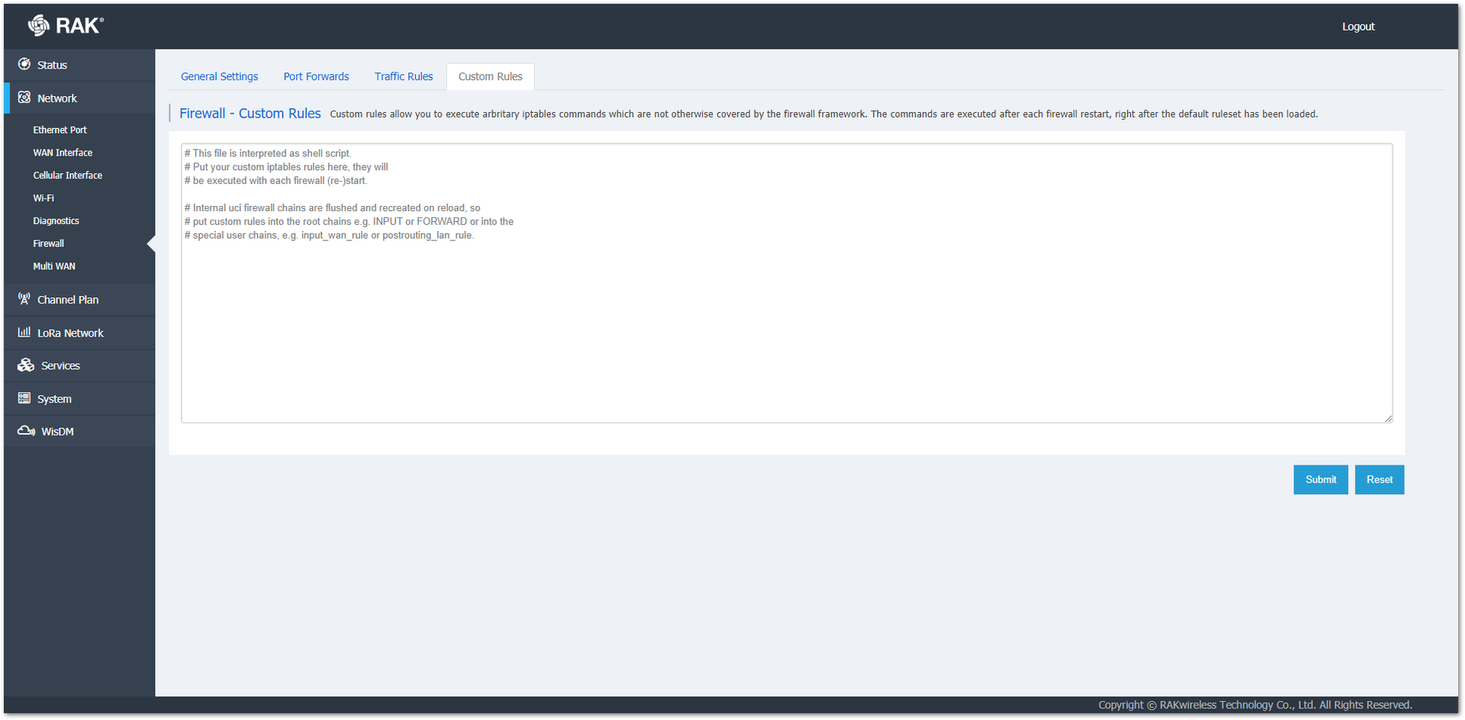Go to the Cellular Interface page
Viewport: 1465px width, 720px height.
pos(67,175)
